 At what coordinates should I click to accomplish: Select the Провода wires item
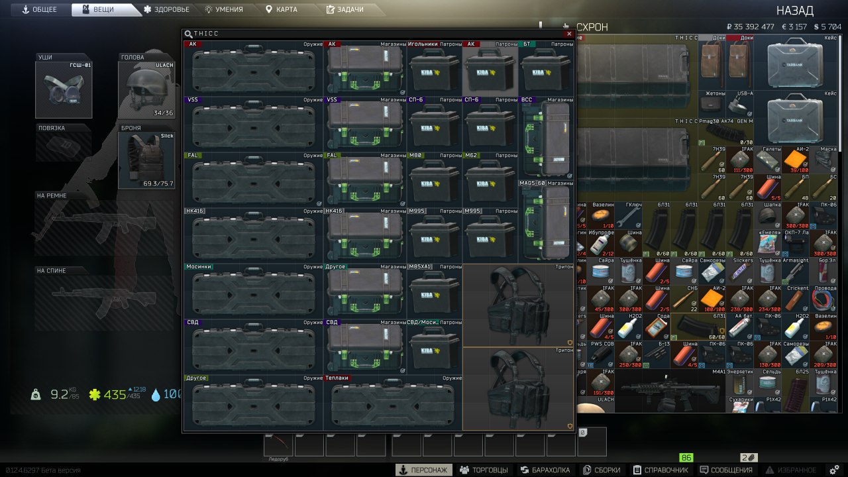point(823,299)
